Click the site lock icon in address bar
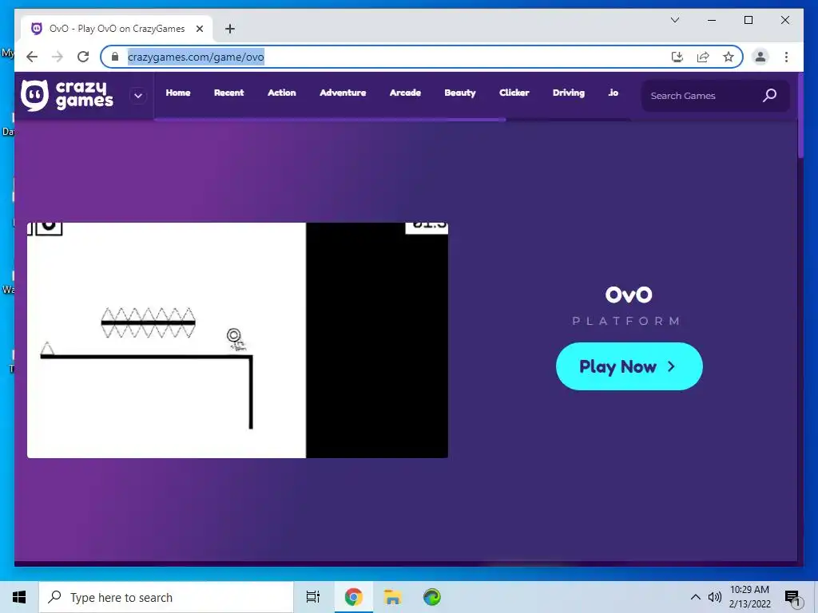This screenshot has height=613, width=818. pyautogui.click(x=115, y=57)
